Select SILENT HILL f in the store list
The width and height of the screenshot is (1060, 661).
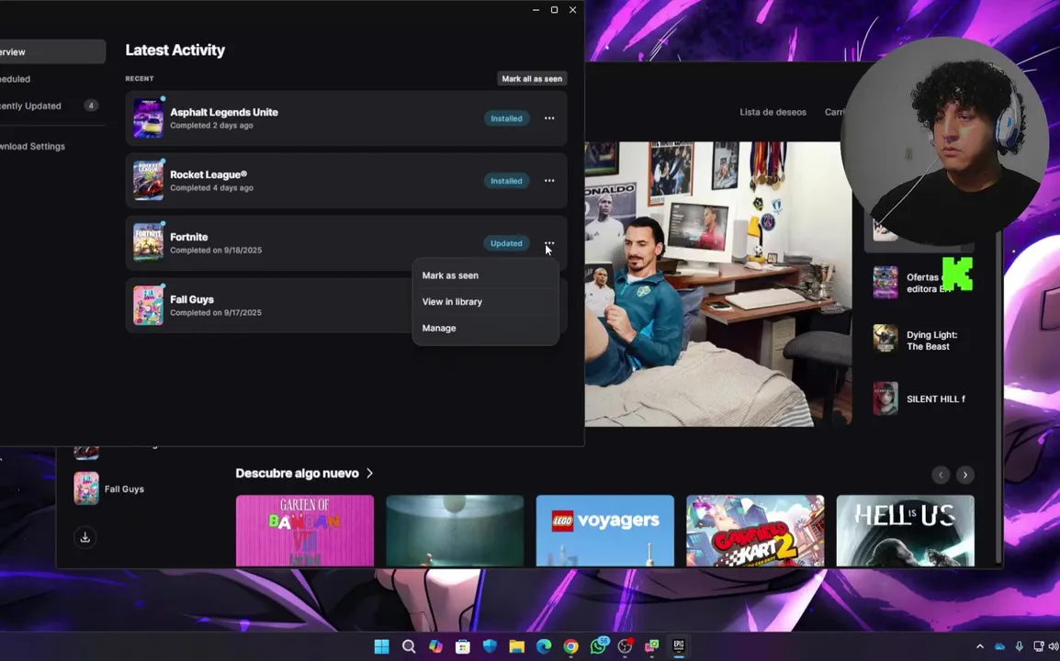[920, 398]
